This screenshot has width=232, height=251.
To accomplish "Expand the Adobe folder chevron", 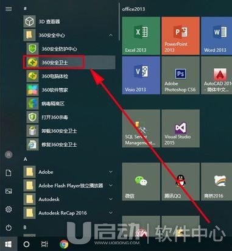I will pyautogui.click(x=111, y=172).
